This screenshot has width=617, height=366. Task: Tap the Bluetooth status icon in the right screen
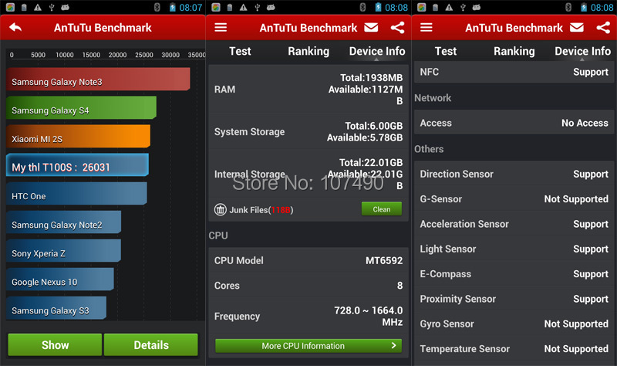[x=568, y=7]
